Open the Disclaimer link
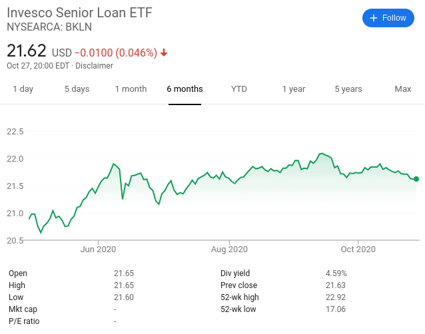425x334 pixels. pyautogui.click(x=94, y=66)
